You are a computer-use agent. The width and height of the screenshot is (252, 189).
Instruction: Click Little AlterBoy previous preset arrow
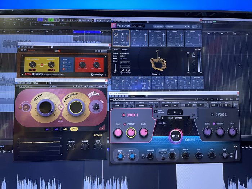tap(22, 50)
